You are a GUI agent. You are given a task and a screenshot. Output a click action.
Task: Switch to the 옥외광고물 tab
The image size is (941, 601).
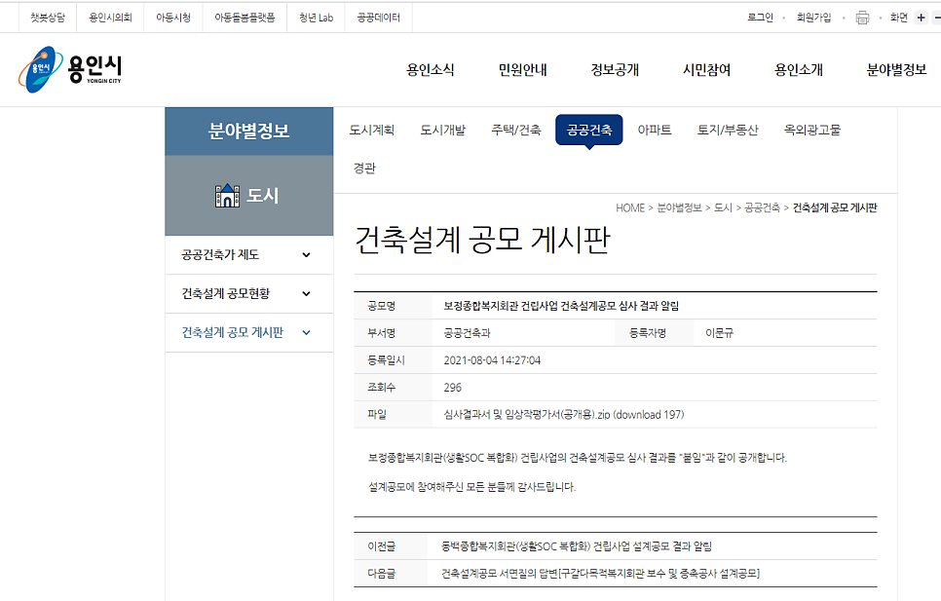pos(812,130)
